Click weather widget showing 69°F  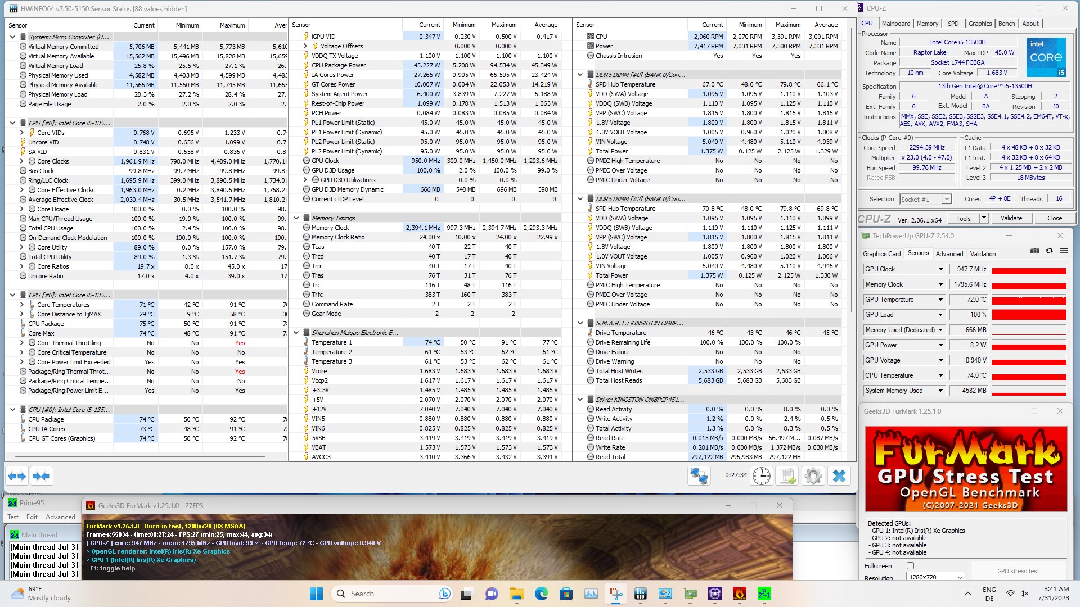click(x=41, y=594)
